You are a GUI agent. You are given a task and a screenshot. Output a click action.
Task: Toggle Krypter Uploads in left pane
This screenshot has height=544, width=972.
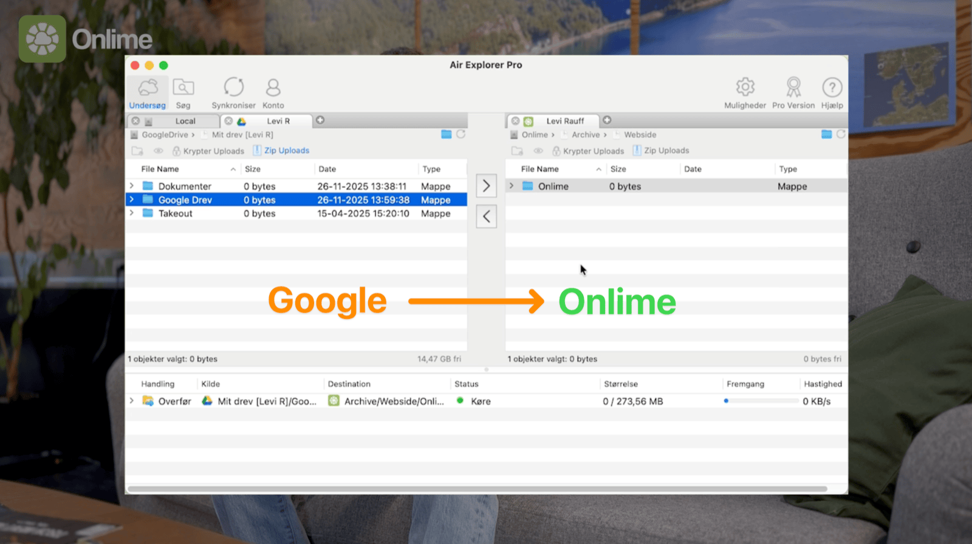point(208,151)
